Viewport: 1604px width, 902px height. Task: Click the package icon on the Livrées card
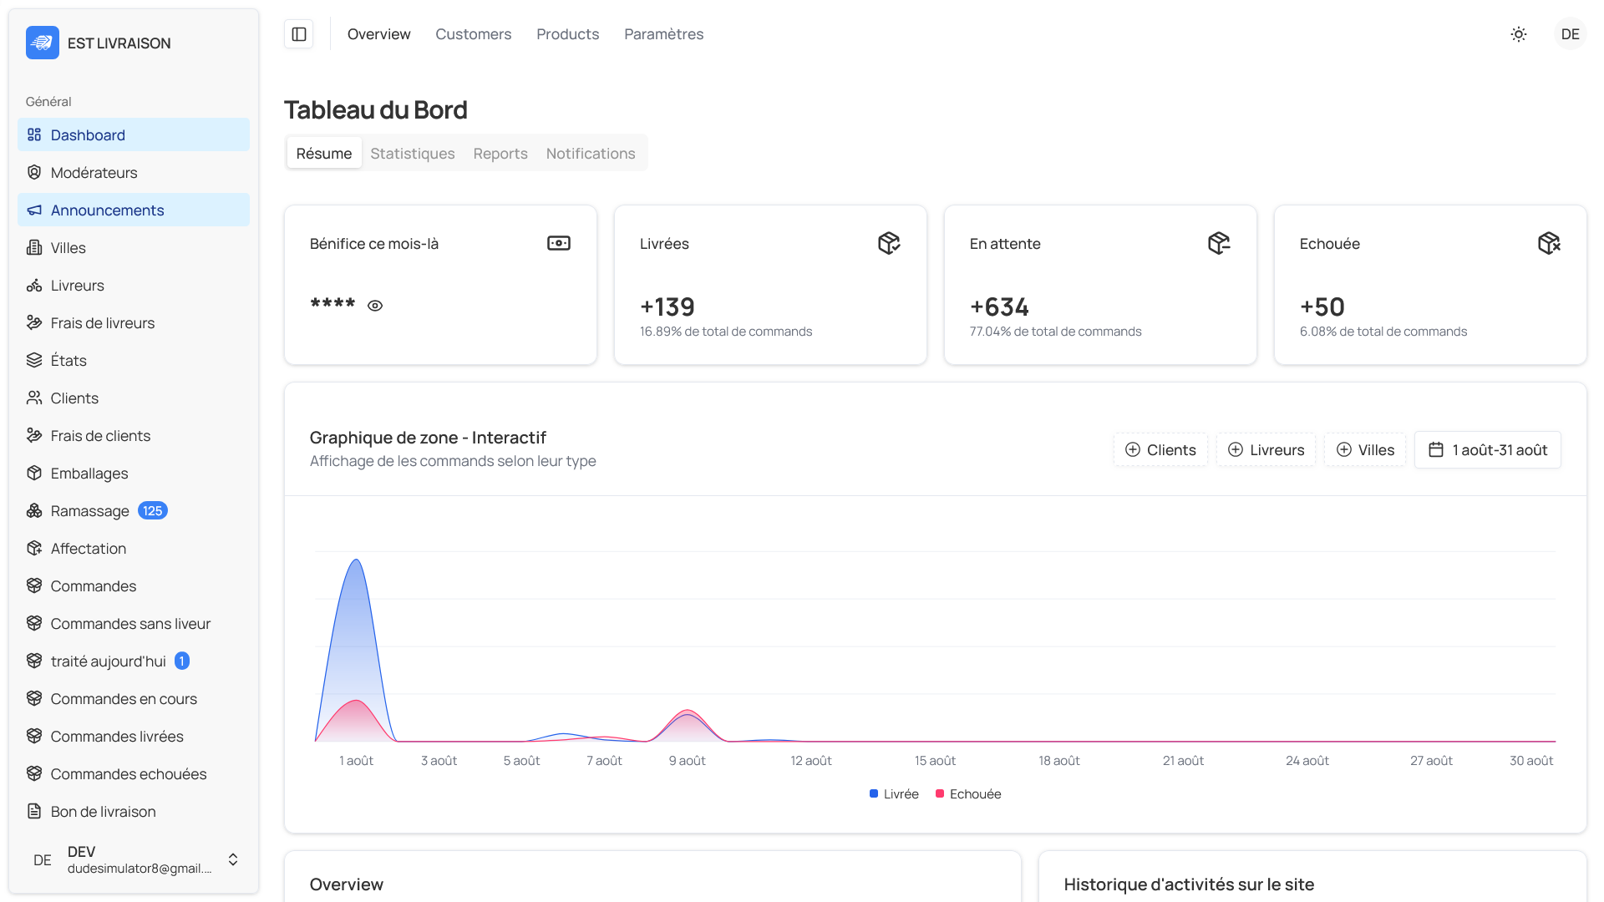889,242
